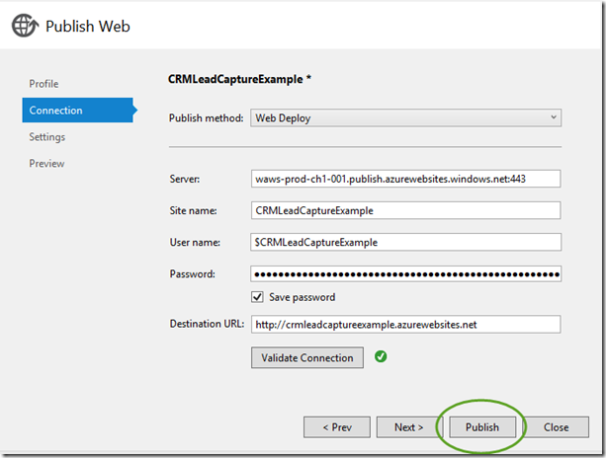Click into the Server input field
The width and height of the screenshot is (606, 458).
point(405,179)
